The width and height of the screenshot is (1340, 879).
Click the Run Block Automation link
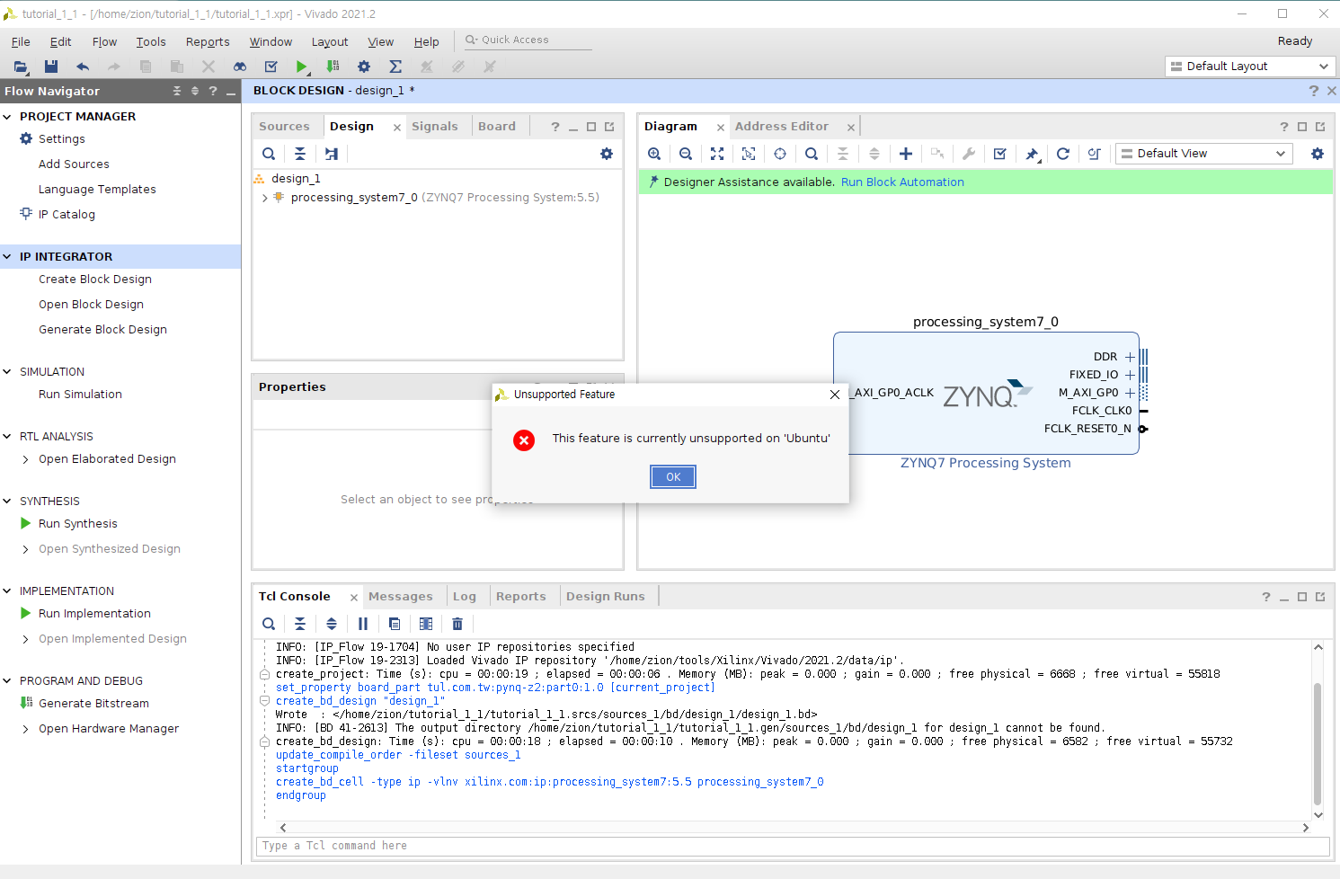(x=902, y=182)
